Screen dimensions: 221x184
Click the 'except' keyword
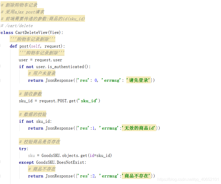26,162
